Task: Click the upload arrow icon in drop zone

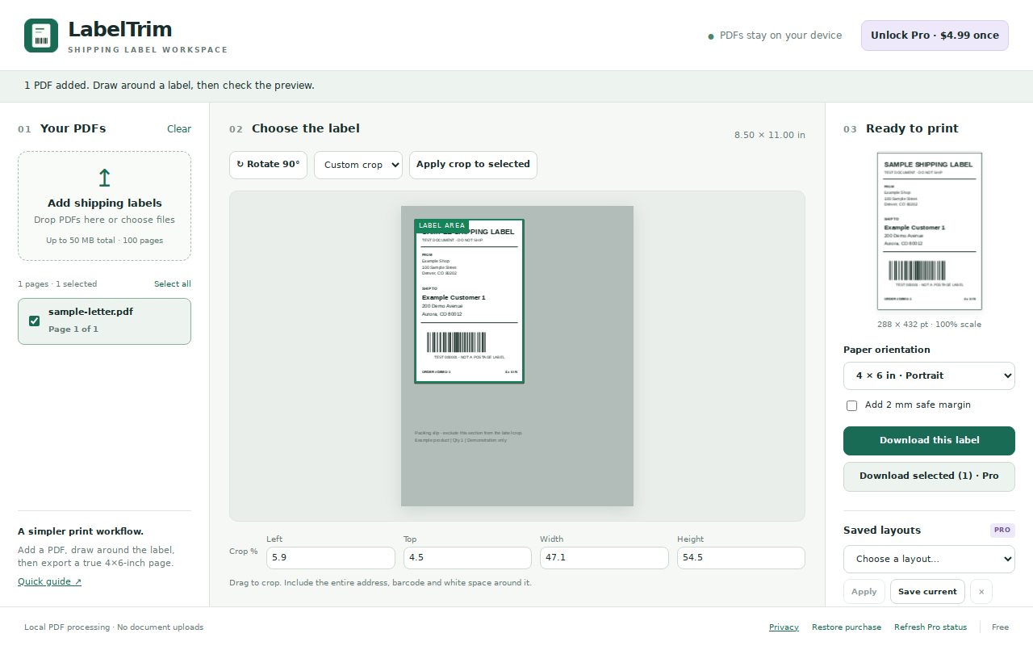Action: pyautogui.click(x=104, y=178)
